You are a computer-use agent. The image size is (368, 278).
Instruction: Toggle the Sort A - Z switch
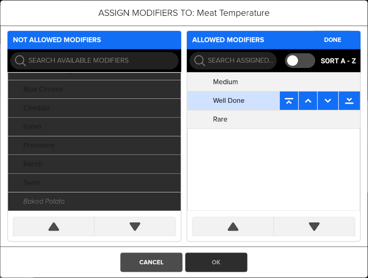[300, 60]
